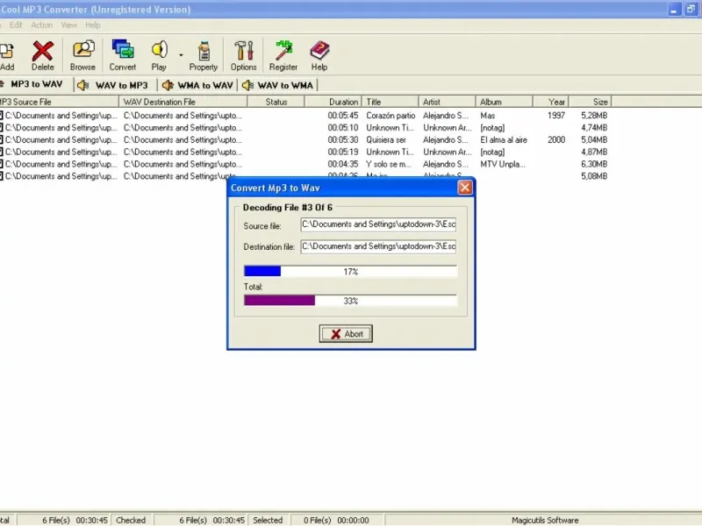Click the purple 33% total progress bar
The height and width of the screenshot is (526, 702).
[350, 301]
